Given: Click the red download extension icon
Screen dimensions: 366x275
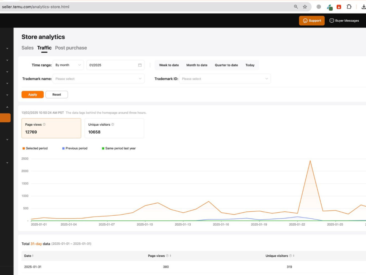Looking at the screenshot, I should tap(339, 7).
